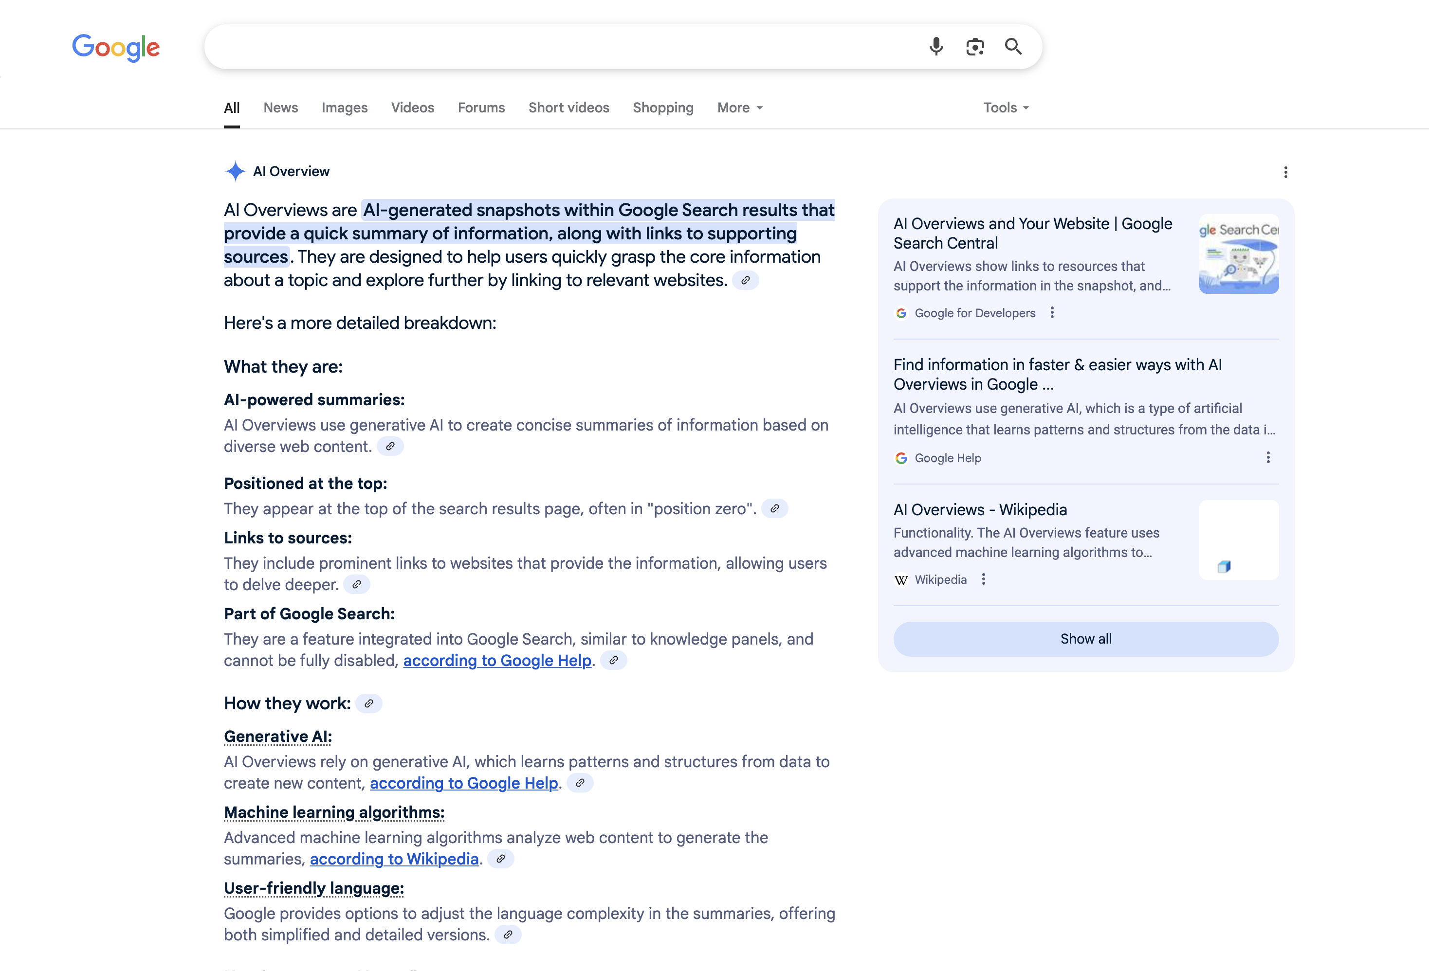Switch to the Images tab
Viewport: 1429px width, 971px height.
(344, 108)
